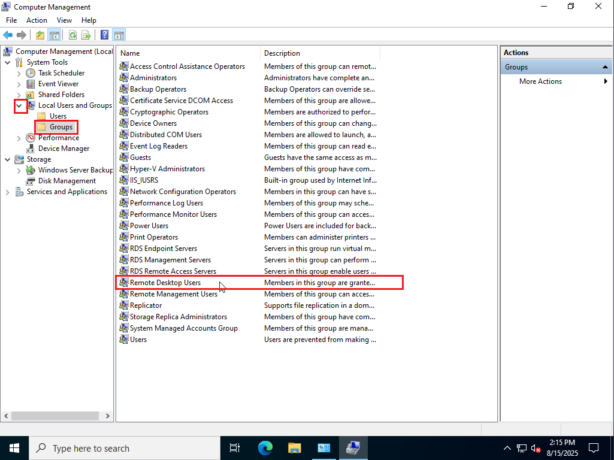The height and width of the screenshot is (460, 614).
Task: Click the blue Help toolbar icon
Action: click(x=105, y=35)
